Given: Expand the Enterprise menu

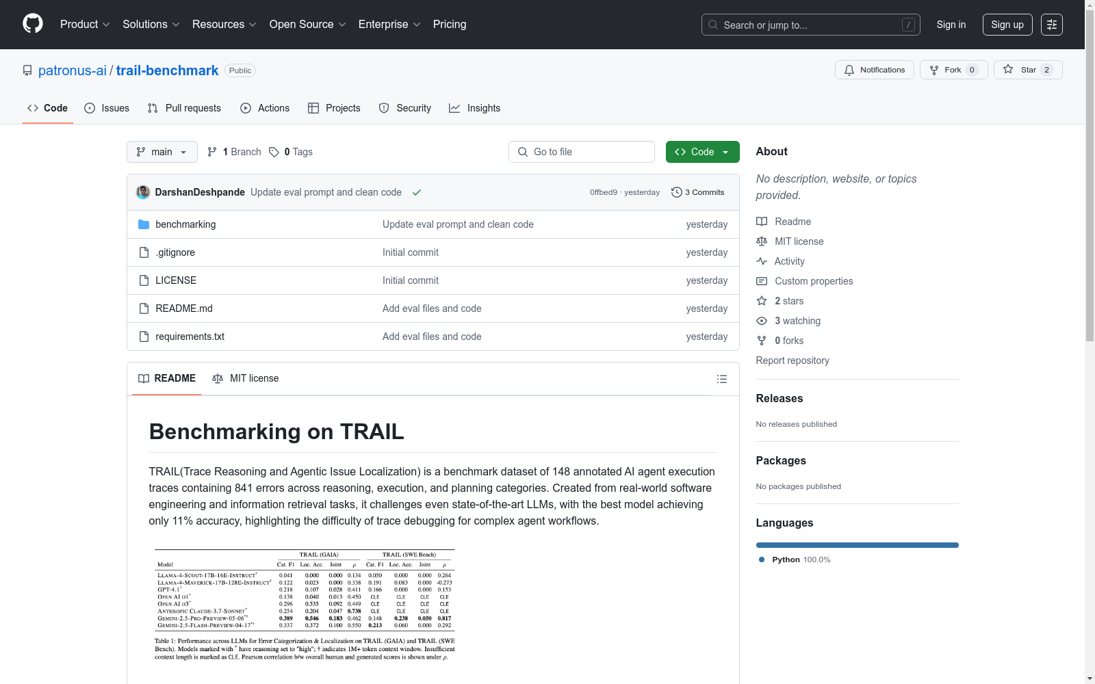Looking at the screenshot, I should pyautogui.click(x=389, y=25).
